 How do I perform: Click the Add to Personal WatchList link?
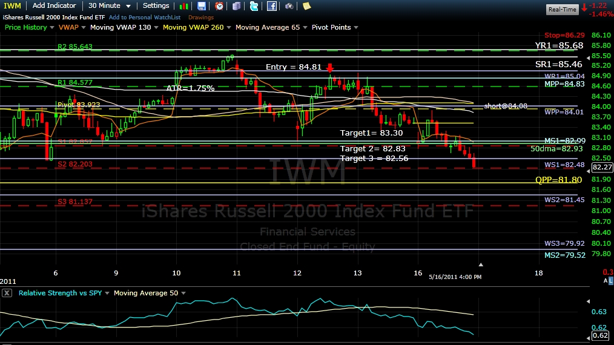pos(145,17)
